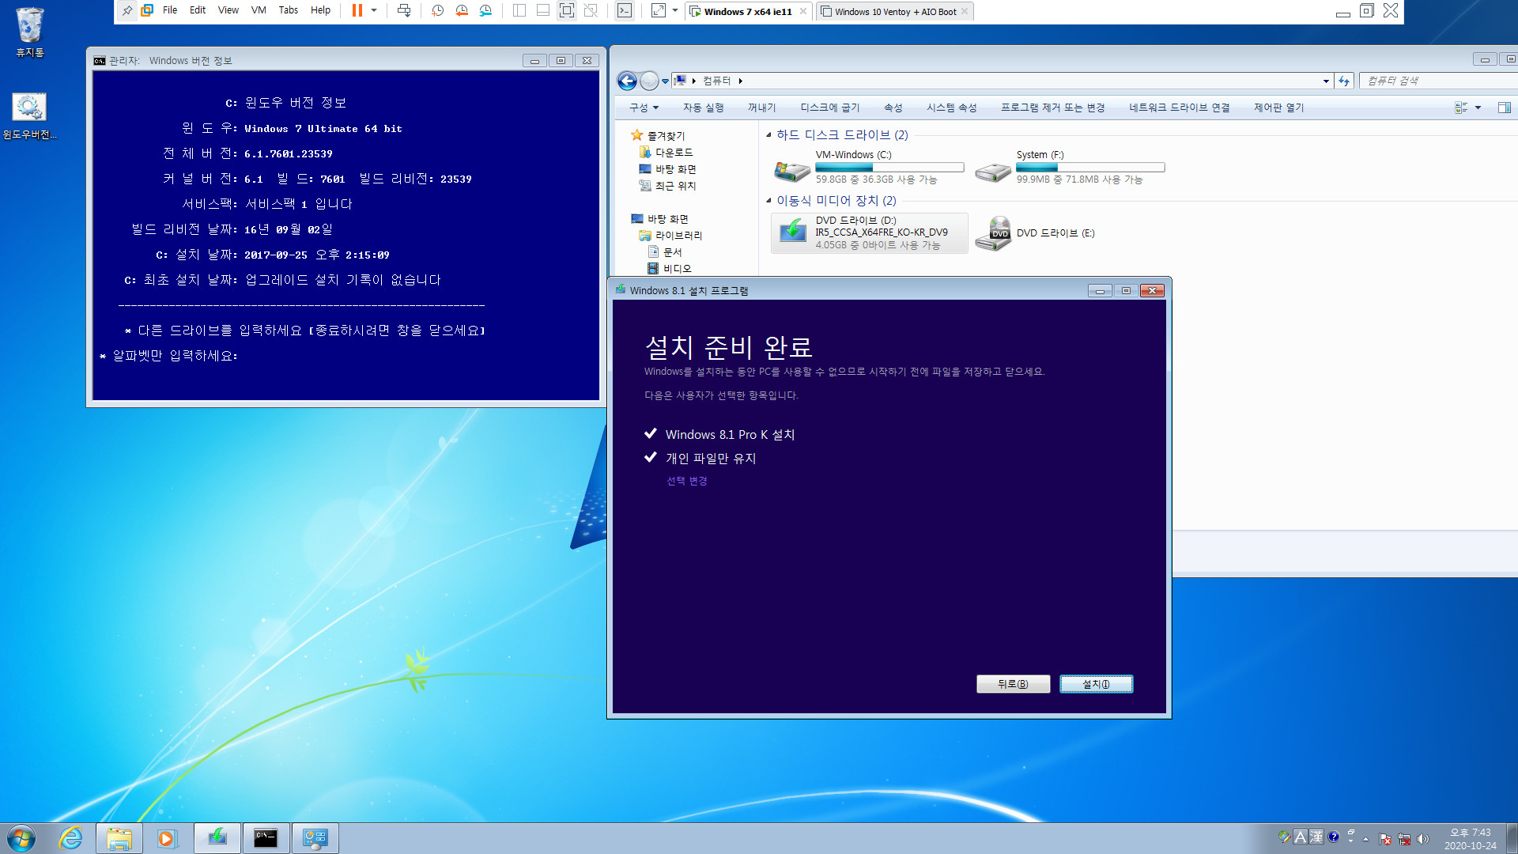1518x854 pixels.
Task: Open Control Panel (제어판 열기)
Action: [1278, 108]
